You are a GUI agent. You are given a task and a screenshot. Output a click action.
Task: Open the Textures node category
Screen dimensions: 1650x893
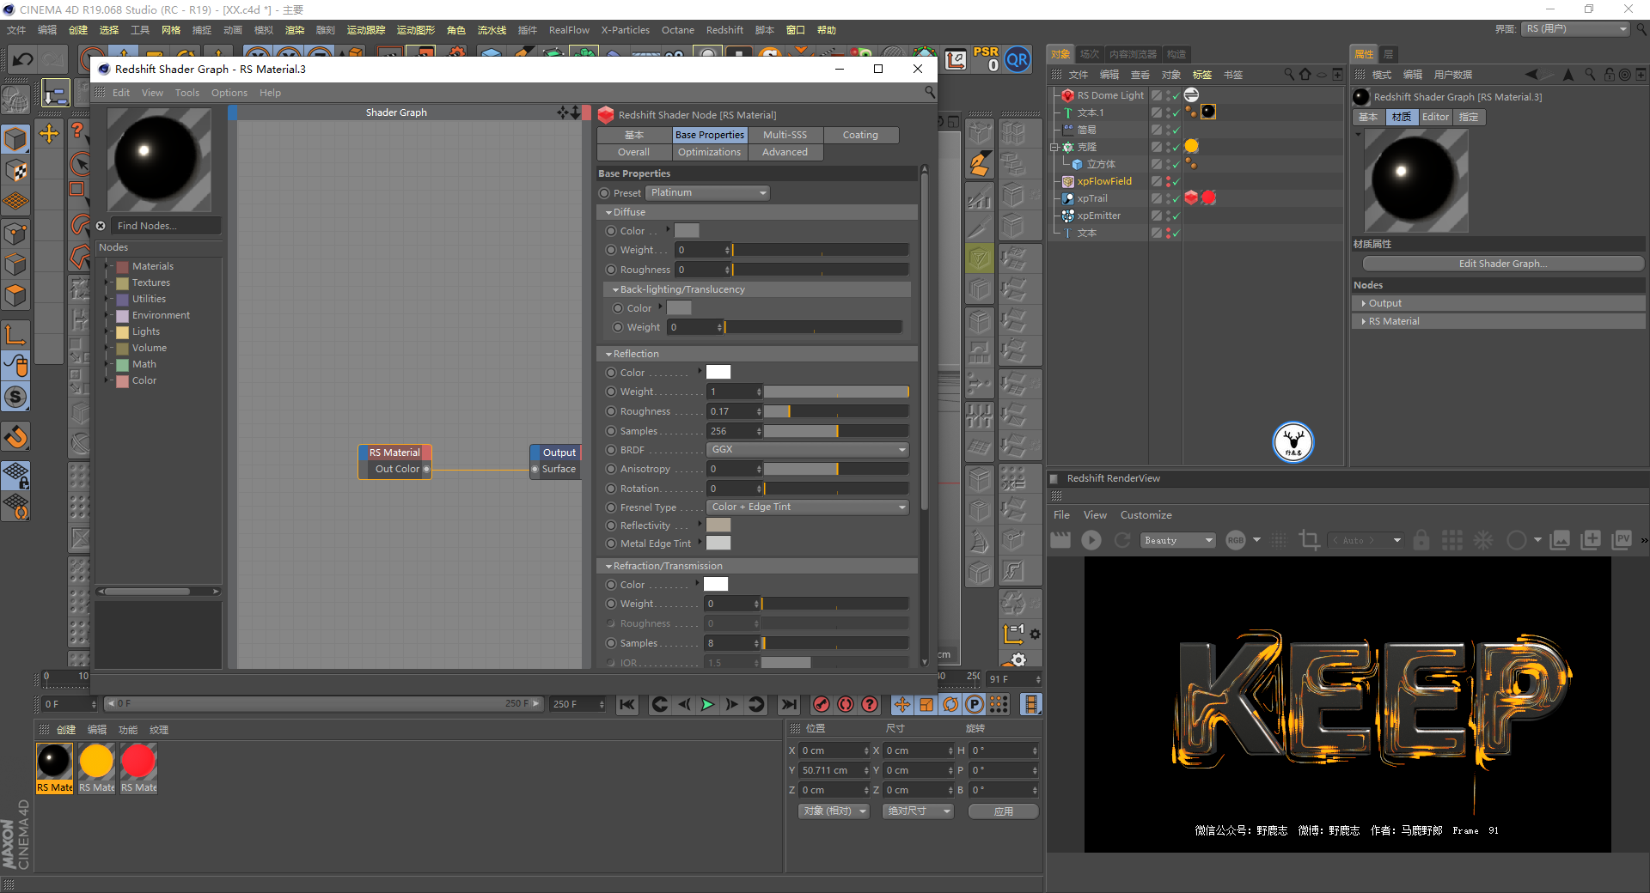pos(151,282)
